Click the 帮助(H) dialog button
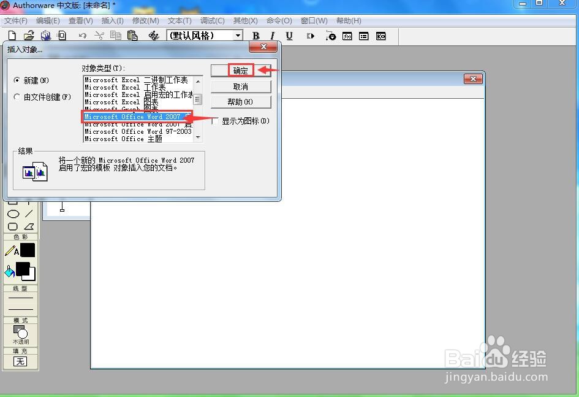Viewport: 579px width, 397px height. (241, 102)
